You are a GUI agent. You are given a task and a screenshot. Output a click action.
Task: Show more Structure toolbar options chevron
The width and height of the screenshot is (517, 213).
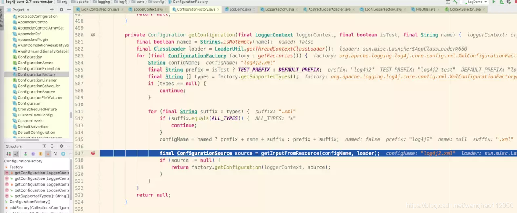click(71, 154)
